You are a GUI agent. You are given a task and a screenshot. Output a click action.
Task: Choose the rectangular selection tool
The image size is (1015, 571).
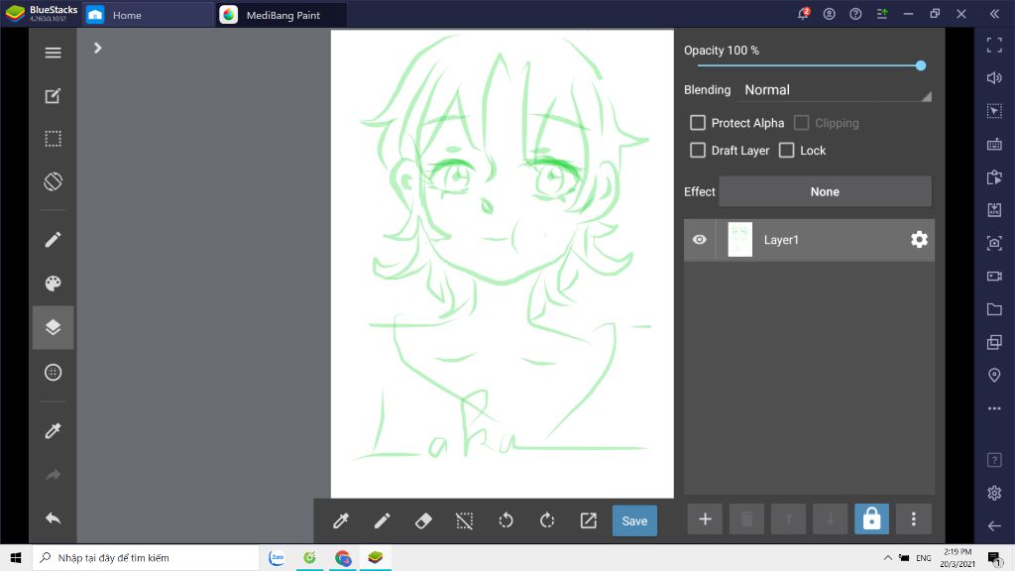coord(54,139)
